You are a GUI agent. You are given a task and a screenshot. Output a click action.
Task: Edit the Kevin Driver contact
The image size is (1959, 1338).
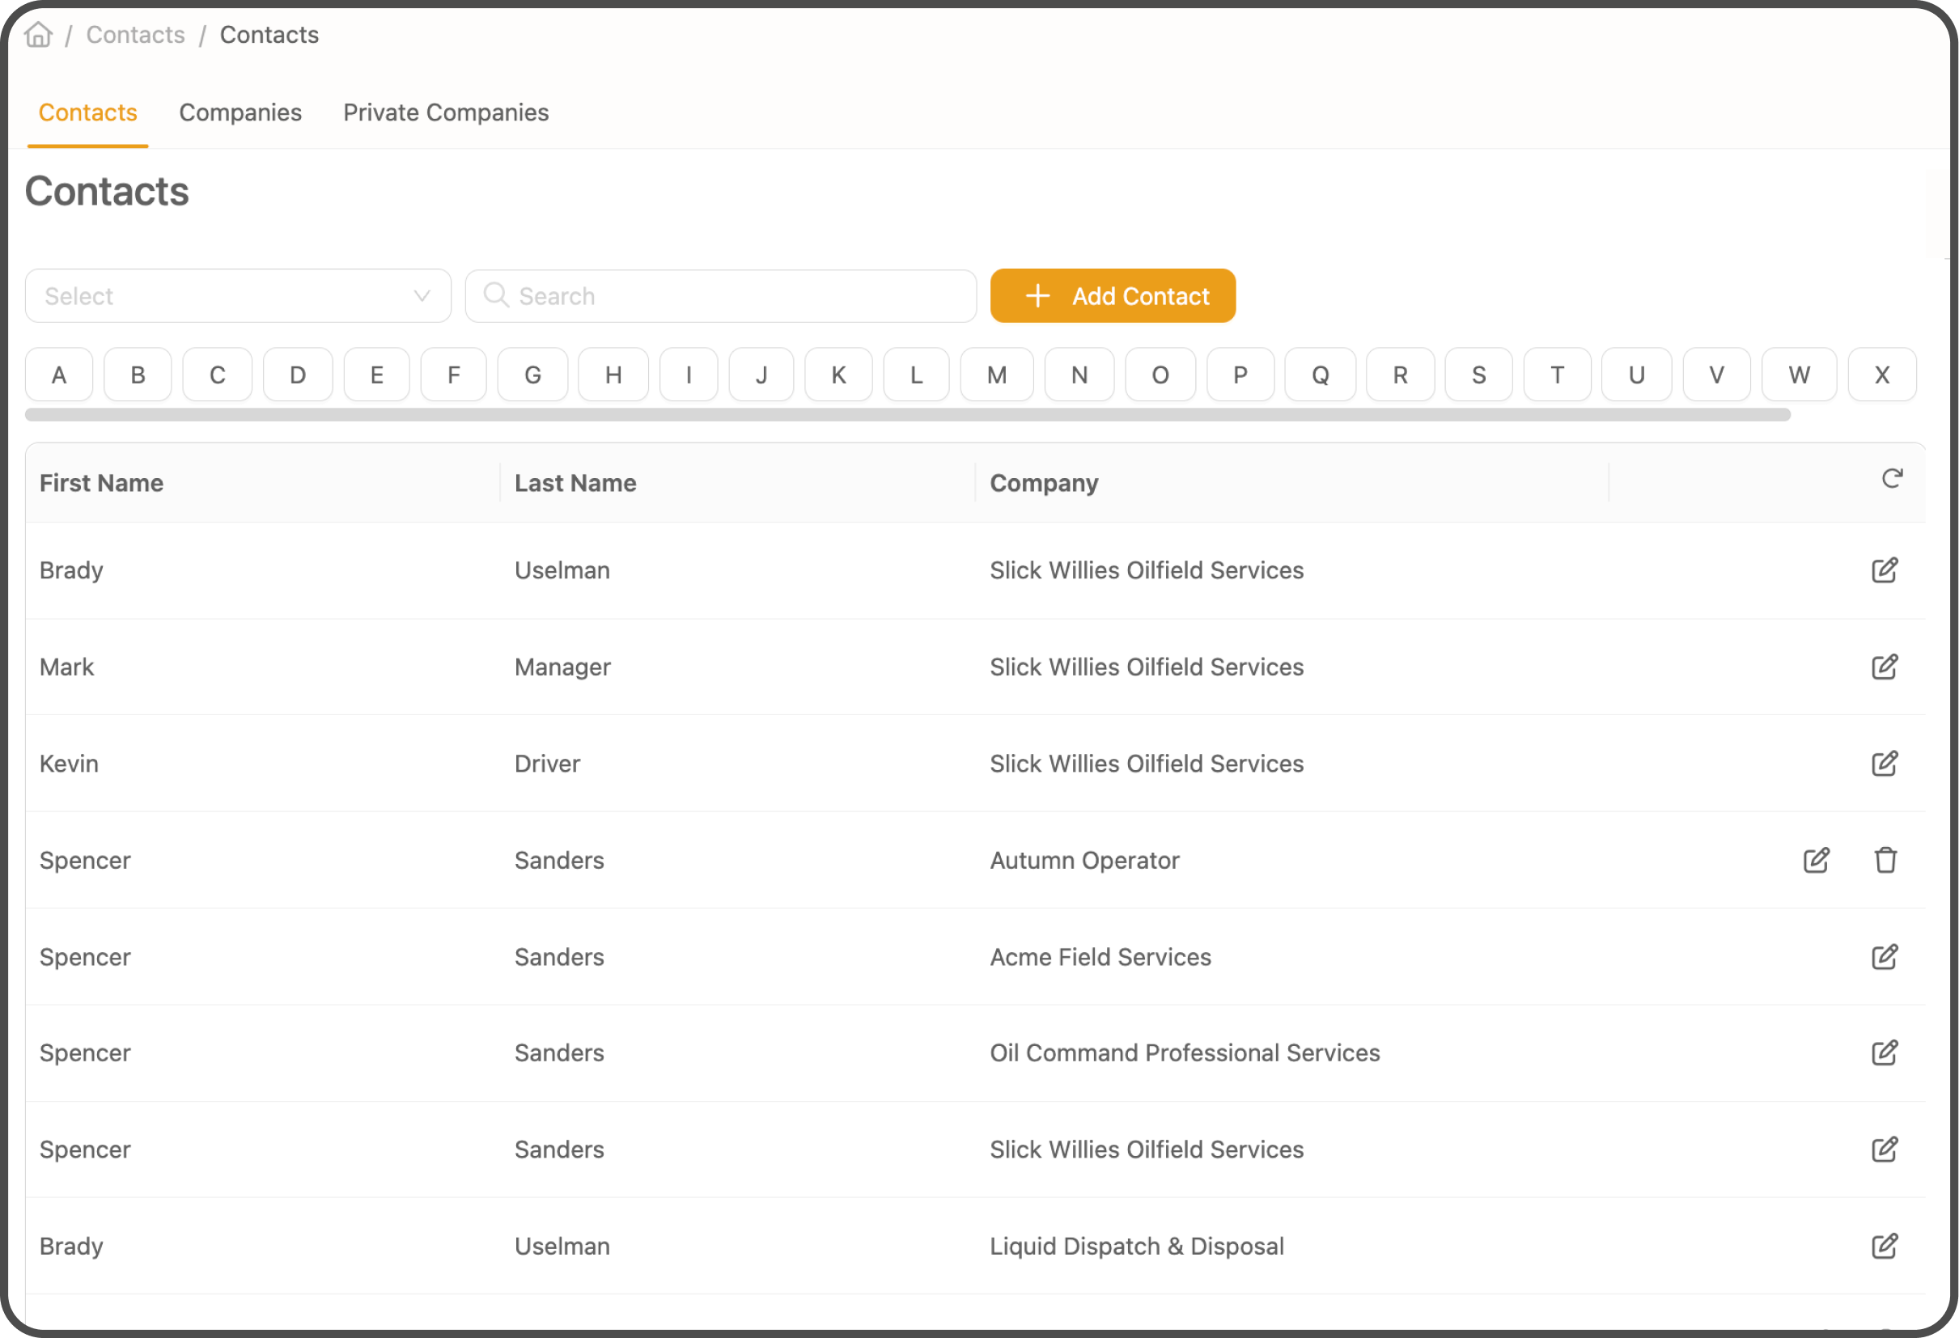pyautogui.click(x=1885, y=764)
